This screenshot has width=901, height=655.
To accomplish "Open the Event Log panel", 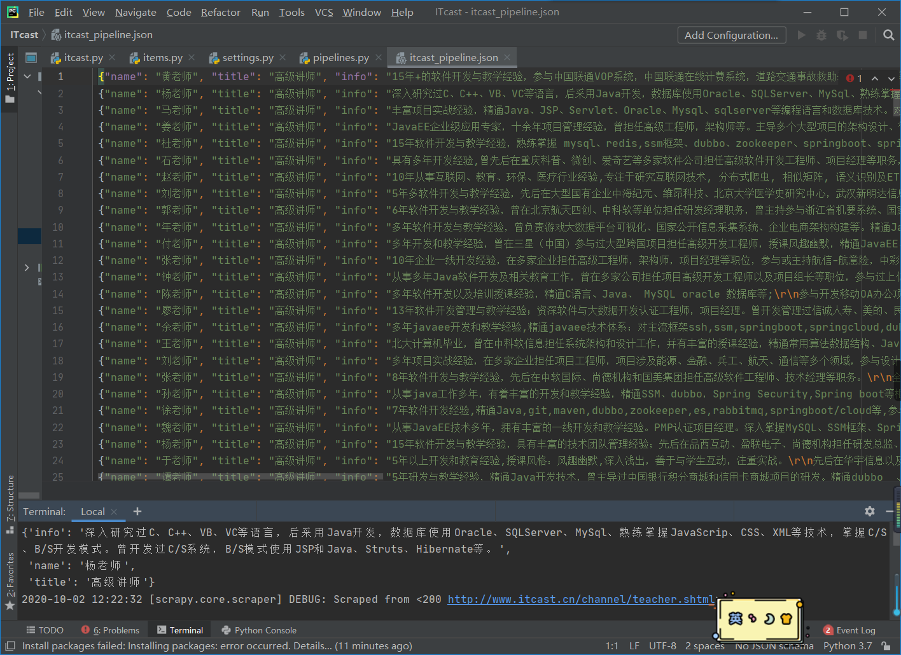I will [849, 630].
